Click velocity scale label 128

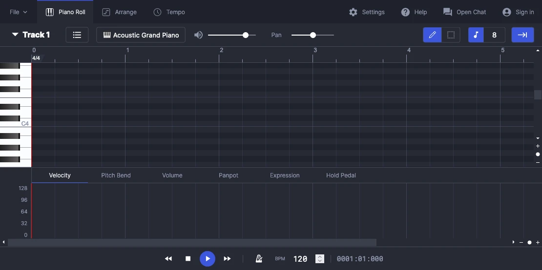[23, 188]
